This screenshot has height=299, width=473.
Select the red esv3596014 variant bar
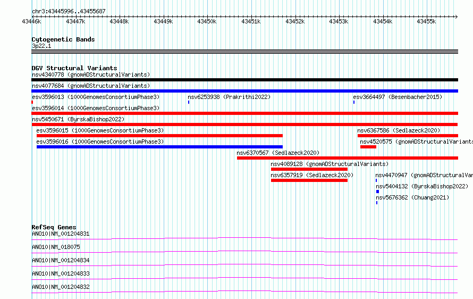pos(244,113)
